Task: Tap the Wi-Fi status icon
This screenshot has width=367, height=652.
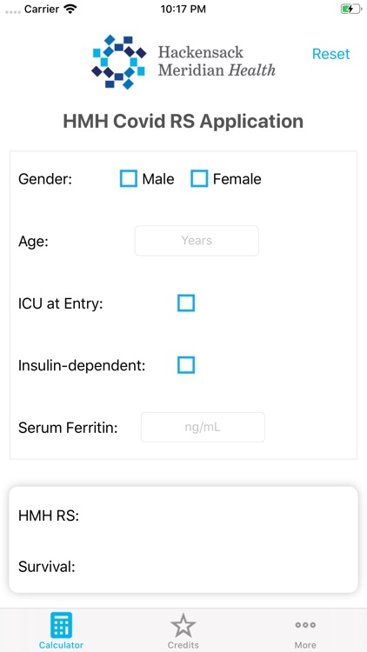Action: [x=70, y=10]
